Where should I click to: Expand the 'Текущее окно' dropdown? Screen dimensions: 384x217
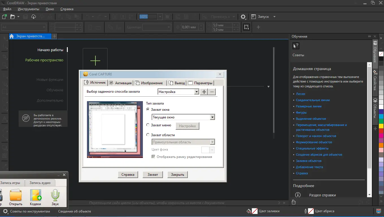tap(212, 117)
